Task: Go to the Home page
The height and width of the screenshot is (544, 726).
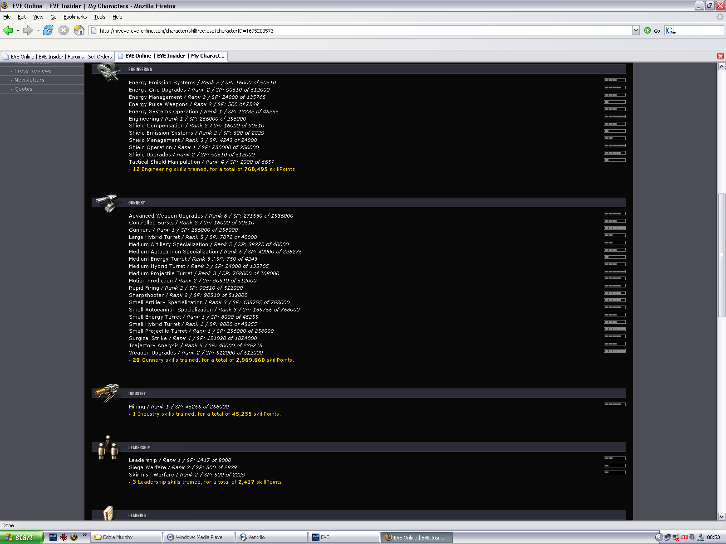Action: coord(79,30)
